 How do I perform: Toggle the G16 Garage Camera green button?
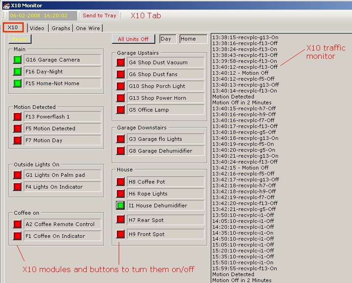pos(17,60)
